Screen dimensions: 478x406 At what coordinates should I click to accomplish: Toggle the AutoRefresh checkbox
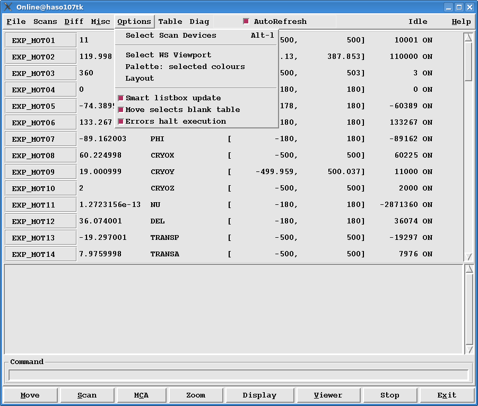[246, 21]
